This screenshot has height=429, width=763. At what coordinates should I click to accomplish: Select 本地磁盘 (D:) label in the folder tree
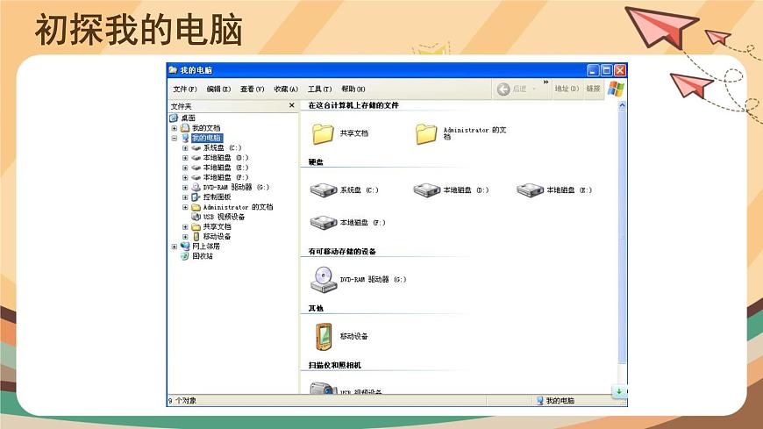pyautogui.click(x=225, y=158)
